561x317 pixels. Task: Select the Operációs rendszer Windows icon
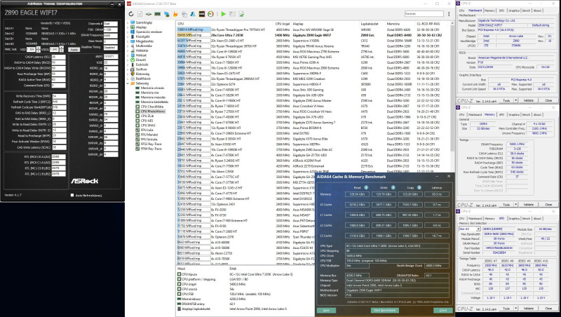[133, 32]
